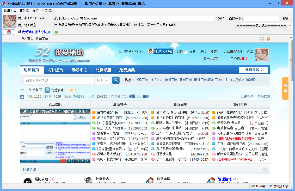Open the 帖子 search type dropdown

[102, 80]
